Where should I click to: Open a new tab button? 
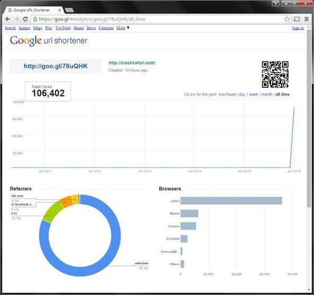coord(69,10)
